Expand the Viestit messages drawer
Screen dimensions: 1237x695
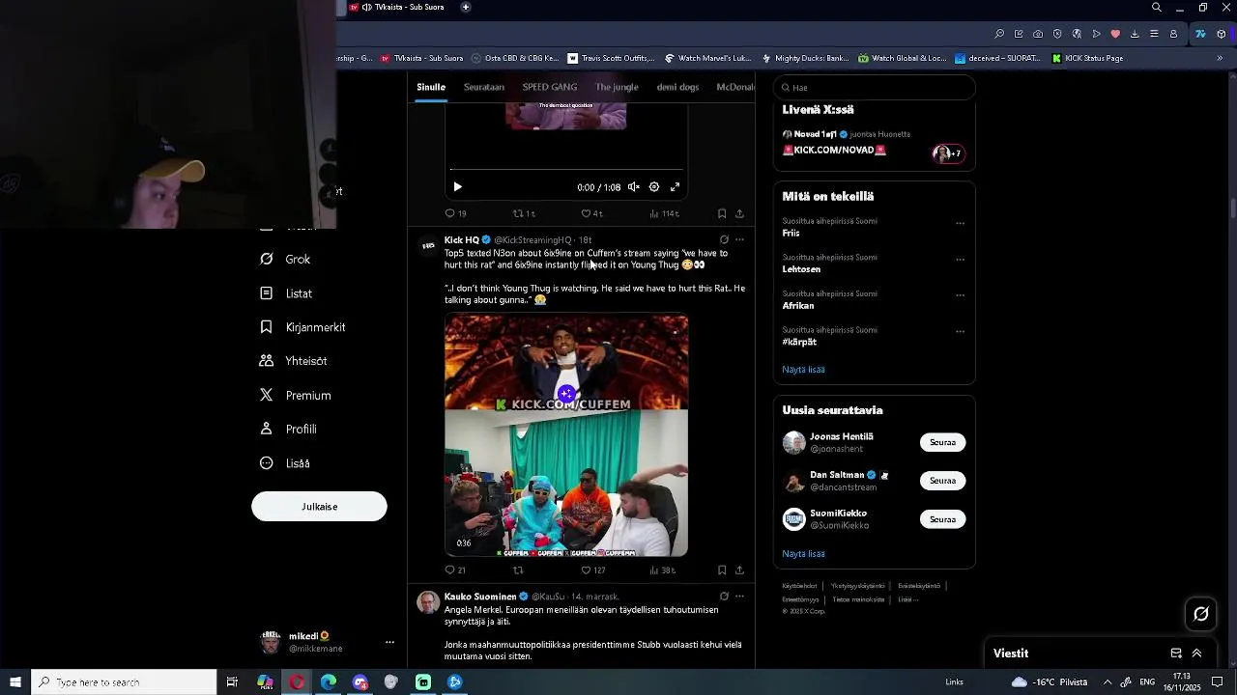click(x=1196, y=653)
